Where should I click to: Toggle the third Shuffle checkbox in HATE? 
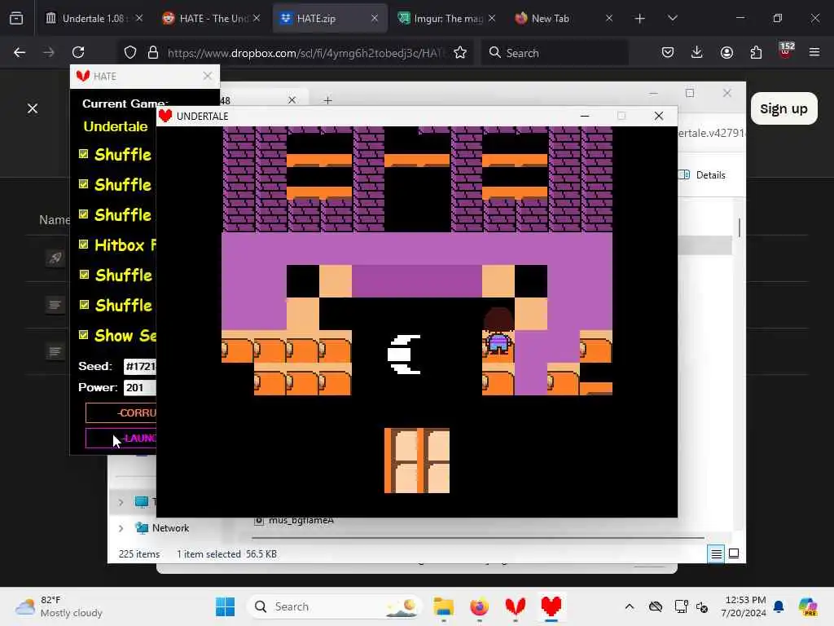point(84,214)
